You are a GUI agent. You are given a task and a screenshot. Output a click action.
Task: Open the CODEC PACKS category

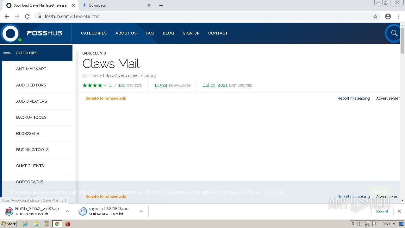click(x=30, y=182)
